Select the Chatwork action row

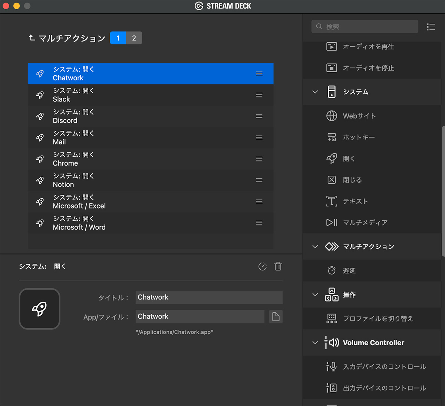[x=151, y=73]
